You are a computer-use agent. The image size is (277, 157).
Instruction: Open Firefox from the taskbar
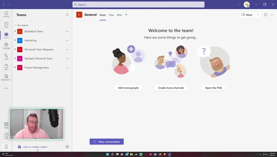160,155
